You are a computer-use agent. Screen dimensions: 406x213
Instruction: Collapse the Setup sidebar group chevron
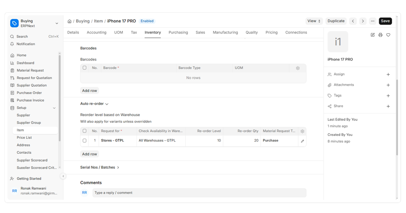[54, 108]
